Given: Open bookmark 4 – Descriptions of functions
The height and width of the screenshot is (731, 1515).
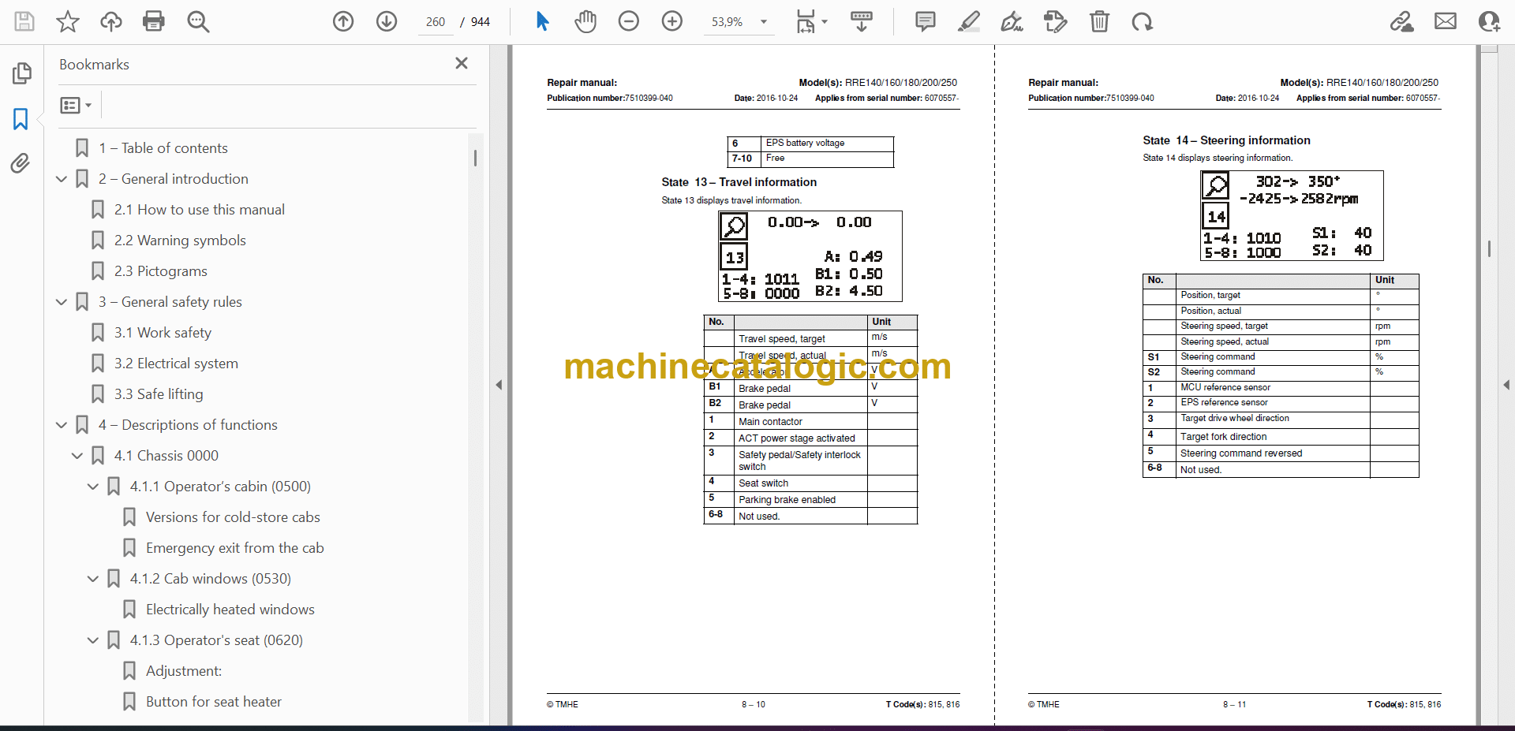Looking at the screenshot, I should [188, 425].
